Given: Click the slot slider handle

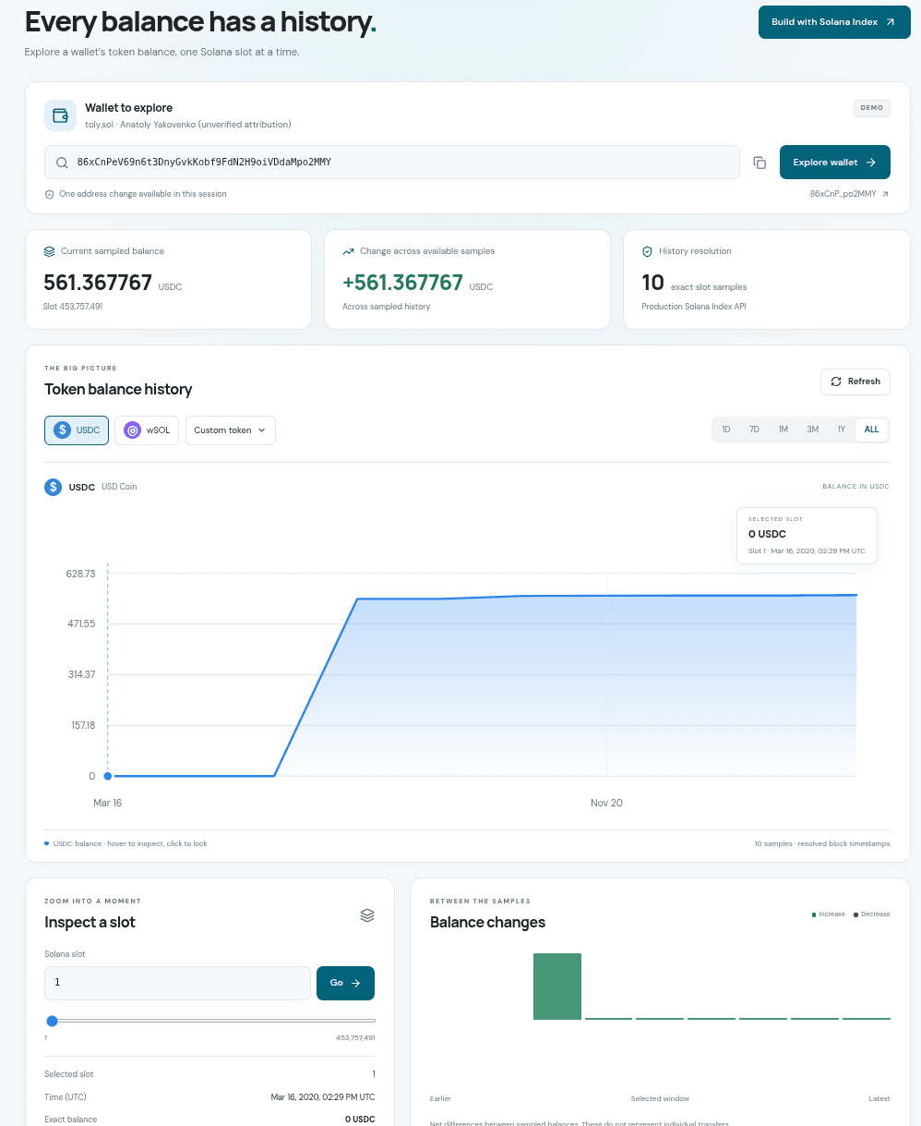Looking at the screenshot, I should click(52, 1021).
